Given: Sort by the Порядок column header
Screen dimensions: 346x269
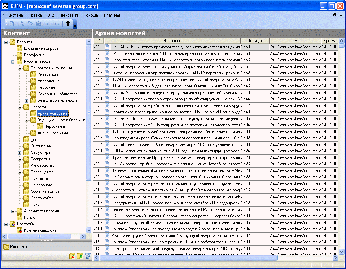Looking at the screenshot, I should click(255, 41).
